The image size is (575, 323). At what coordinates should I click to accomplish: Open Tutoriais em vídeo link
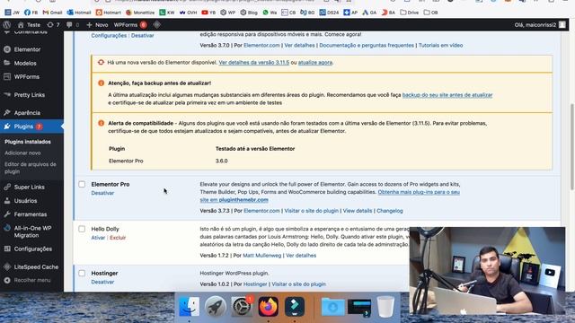coord(441,46)
